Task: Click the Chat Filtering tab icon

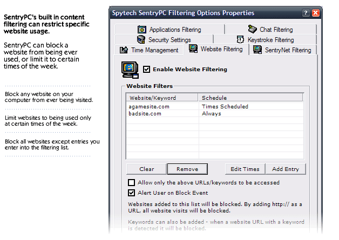Action: 252,29
